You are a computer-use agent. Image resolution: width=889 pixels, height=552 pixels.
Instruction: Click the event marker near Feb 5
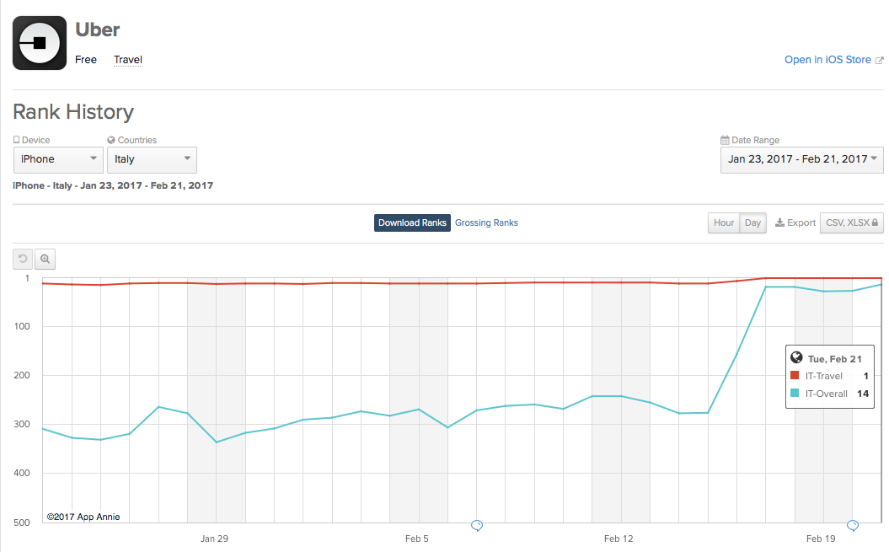point(477,525)
